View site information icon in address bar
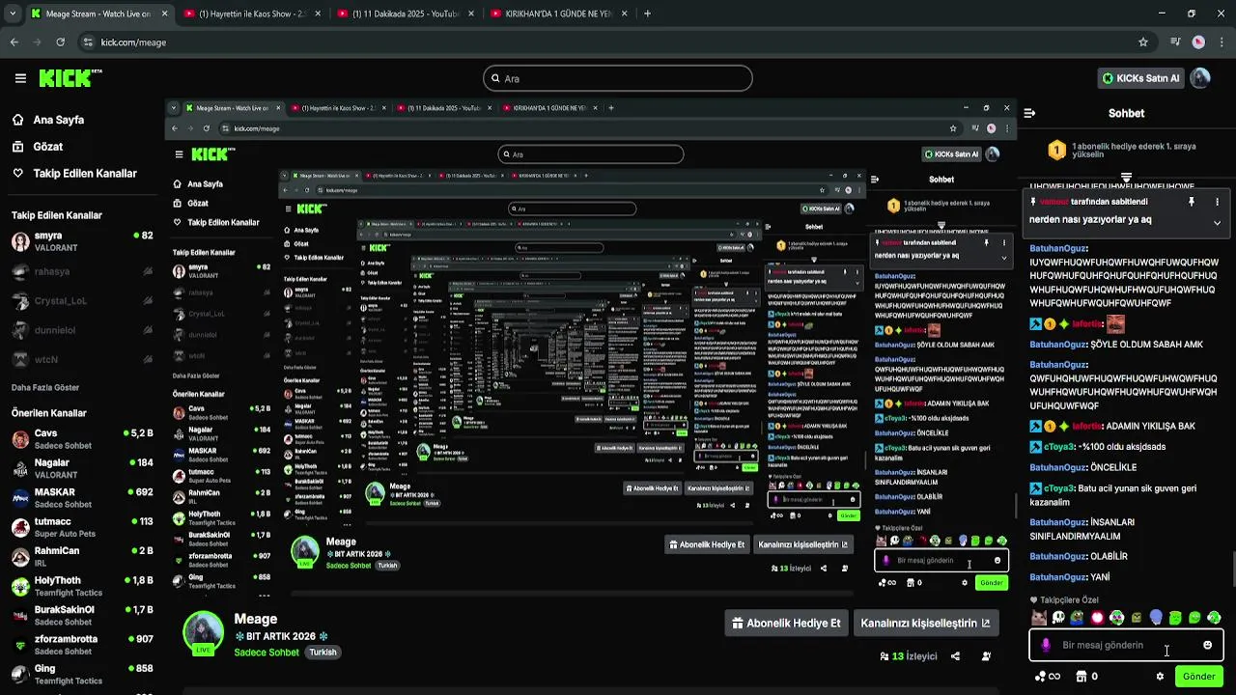The image size is (1236, 695). (x=88, y=42)
